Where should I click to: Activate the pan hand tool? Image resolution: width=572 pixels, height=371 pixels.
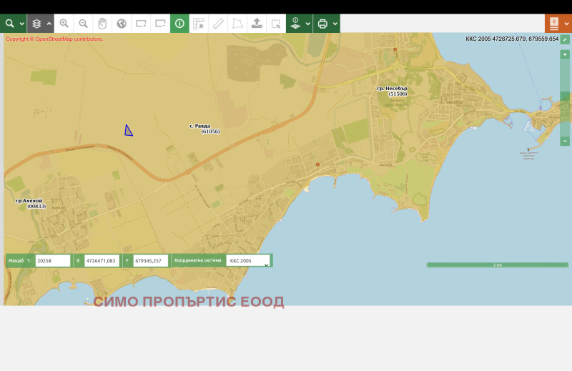point(102,24)
